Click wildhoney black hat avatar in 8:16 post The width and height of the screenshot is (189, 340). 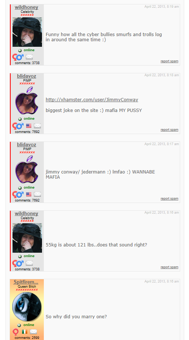click(x=27, y=238)
